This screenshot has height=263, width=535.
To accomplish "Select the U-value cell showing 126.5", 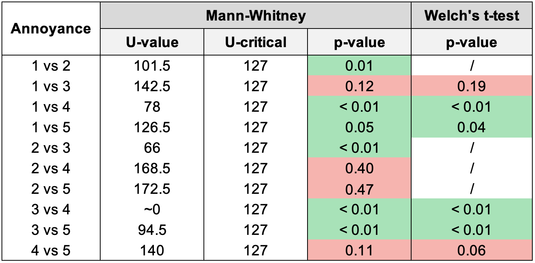I will coord(152,128).
